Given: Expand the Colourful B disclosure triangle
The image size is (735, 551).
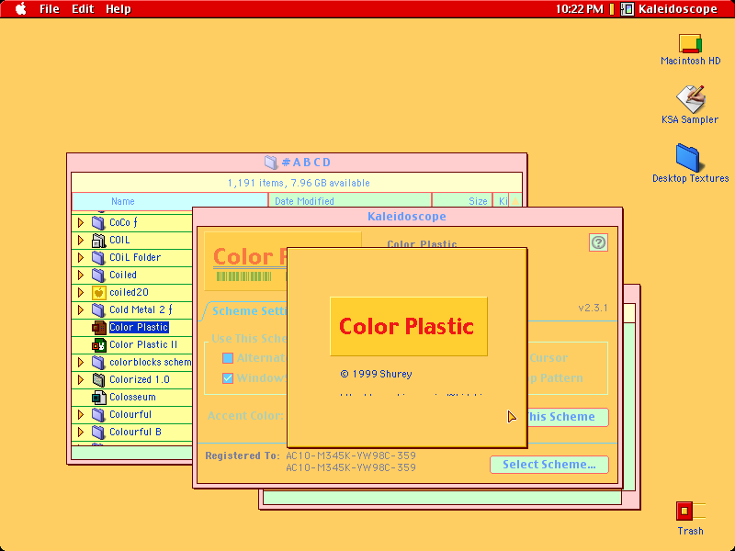Looking at the screenshot, I should tap(81, 432).
